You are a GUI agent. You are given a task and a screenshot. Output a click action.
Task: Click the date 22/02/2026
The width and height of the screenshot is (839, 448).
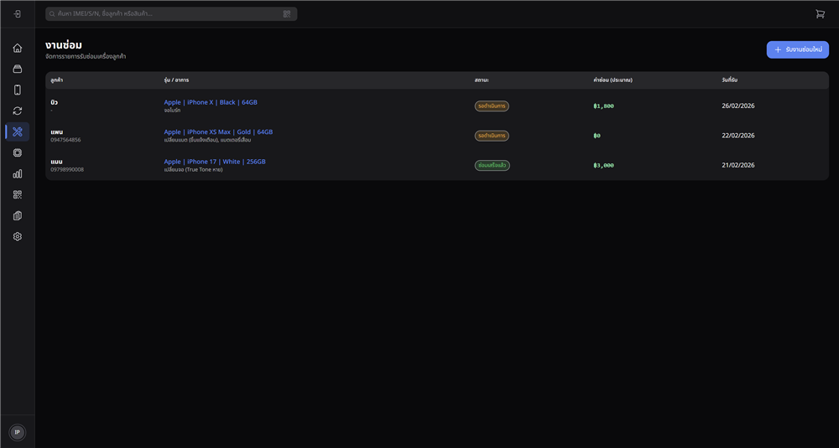pyautogui.click(x=737, y=136)
